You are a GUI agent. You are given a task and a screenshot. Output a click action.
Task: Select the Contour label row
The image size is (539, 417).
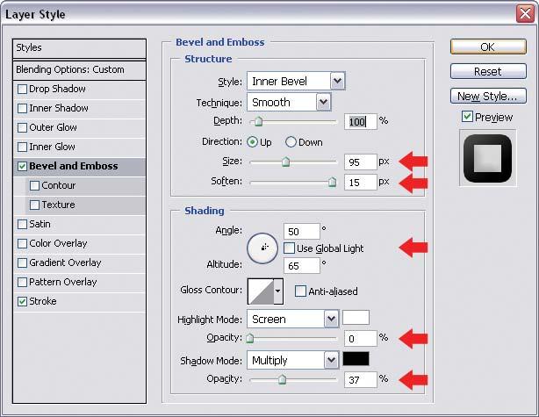[x=85, y=185]
